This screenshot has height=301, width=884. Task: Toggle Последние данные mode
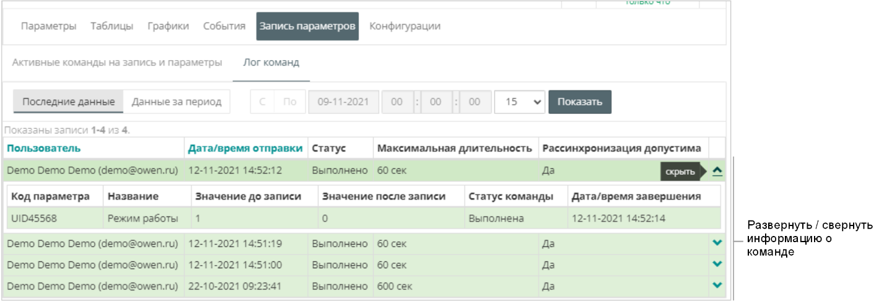point(69,102)
